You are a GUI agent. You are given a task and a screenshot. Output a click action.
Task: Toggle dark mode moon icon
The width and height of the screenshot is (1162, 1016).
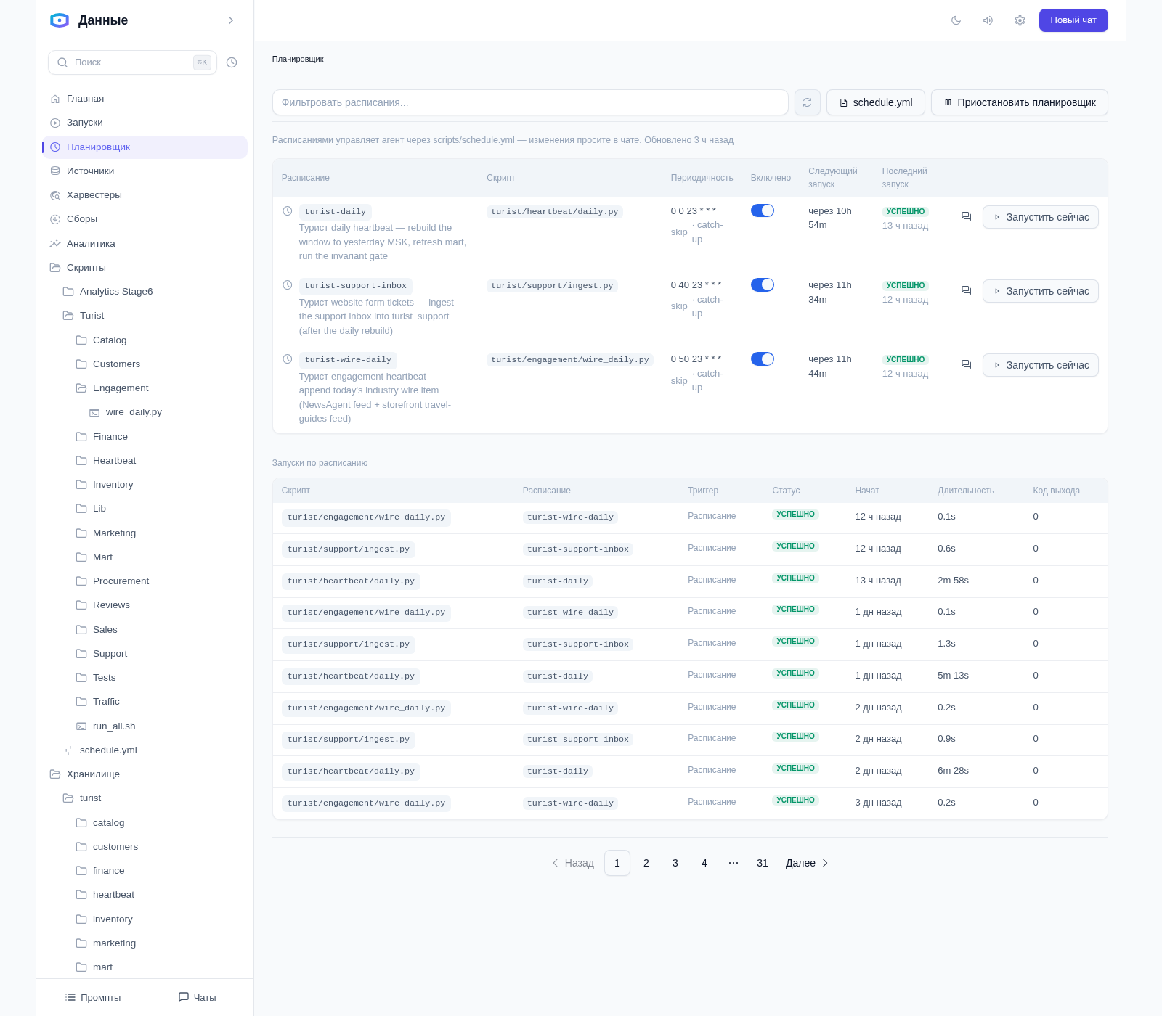956,20
